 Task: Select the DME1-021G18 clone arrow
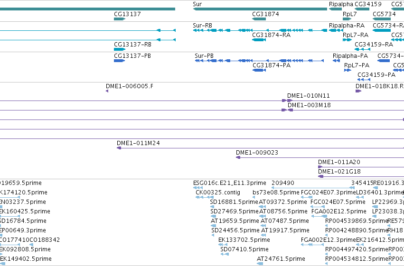pos(321,176)
